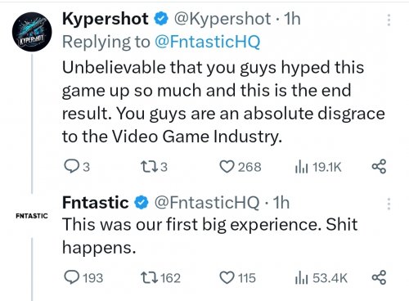View analytics showing 53.4K views

point(321,278)
